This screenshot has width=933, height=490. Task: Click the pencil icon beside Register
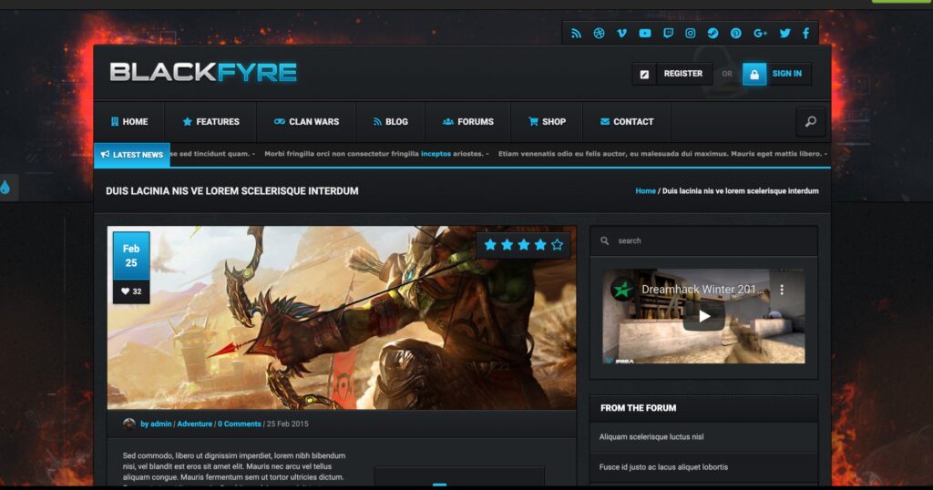point(644,74)
